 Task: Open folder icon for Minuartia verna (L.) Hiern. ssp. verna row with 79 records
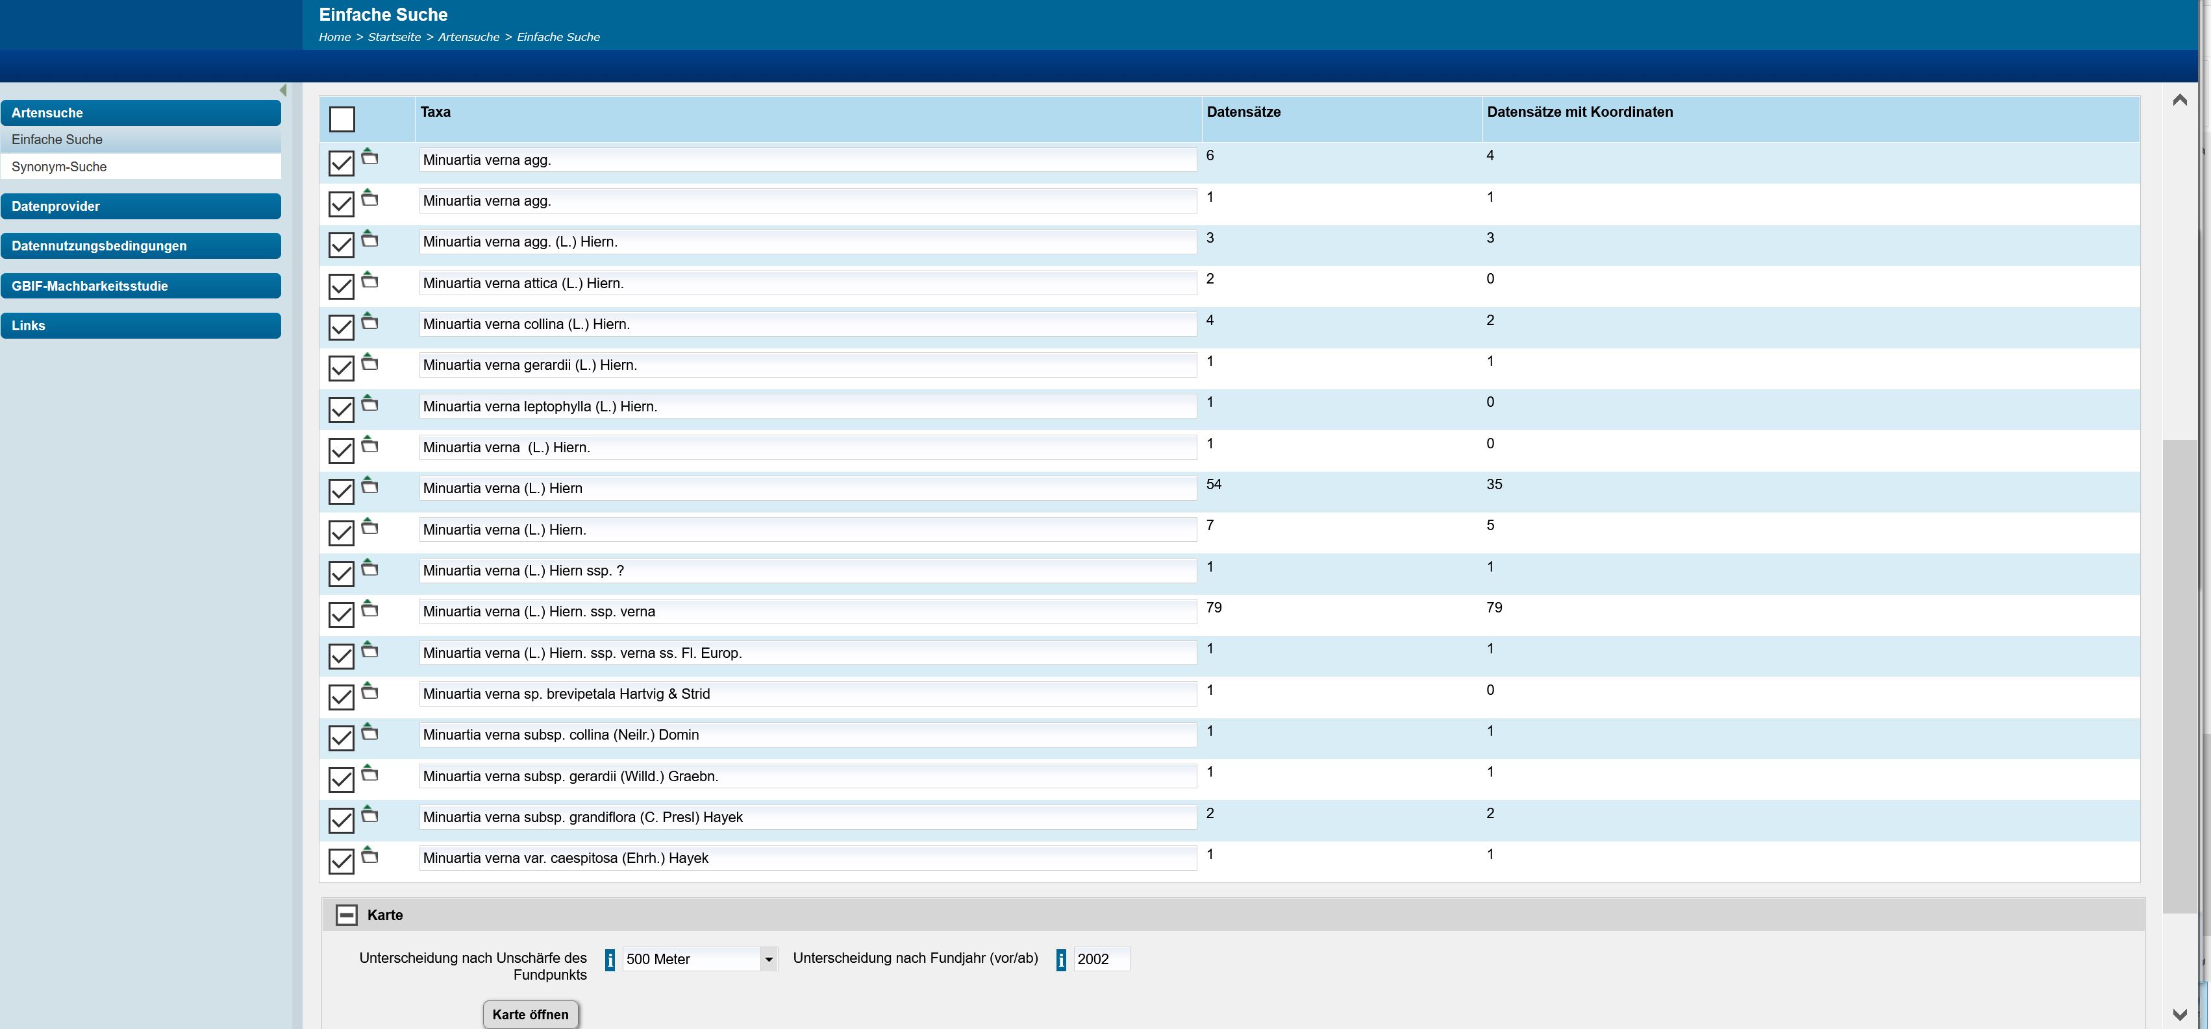click(369, 610)
